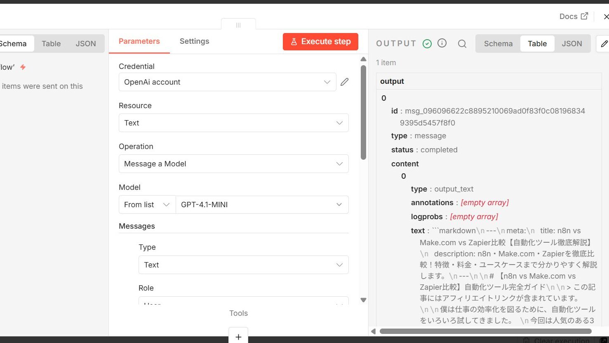The width and height of the screenshot is (609, 343).
Task: Select the Parameters tab
Action: [x=139, y=41]
